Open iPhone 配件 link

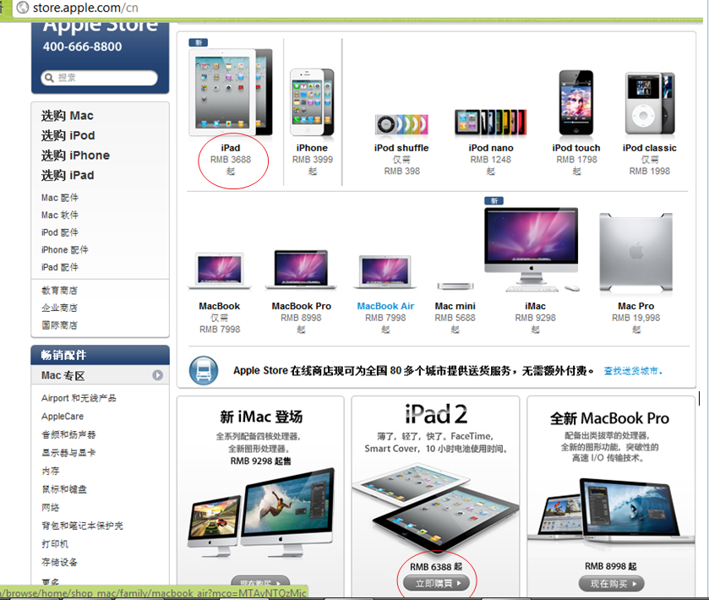(x=65, y=250)
